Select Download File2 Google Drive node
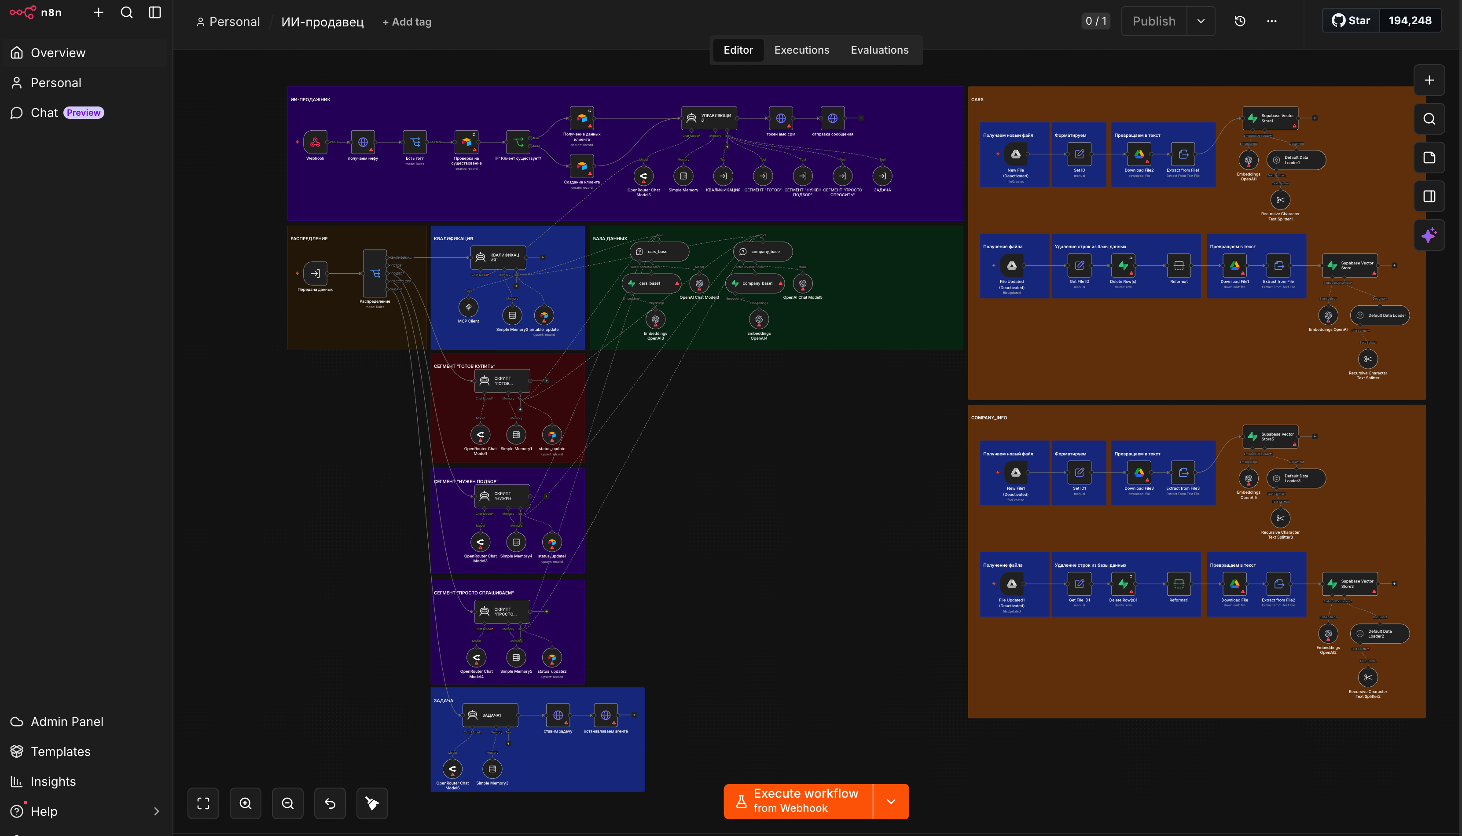 click(x=1139, y=154)
